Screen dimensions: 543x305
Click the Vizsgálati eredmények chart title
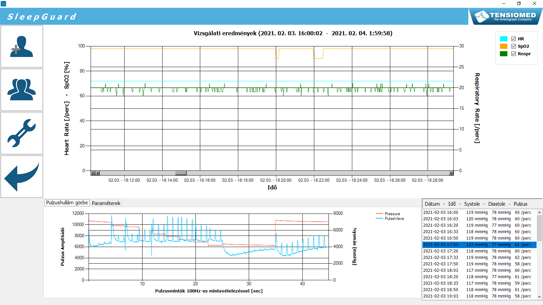tap(293, 33)
